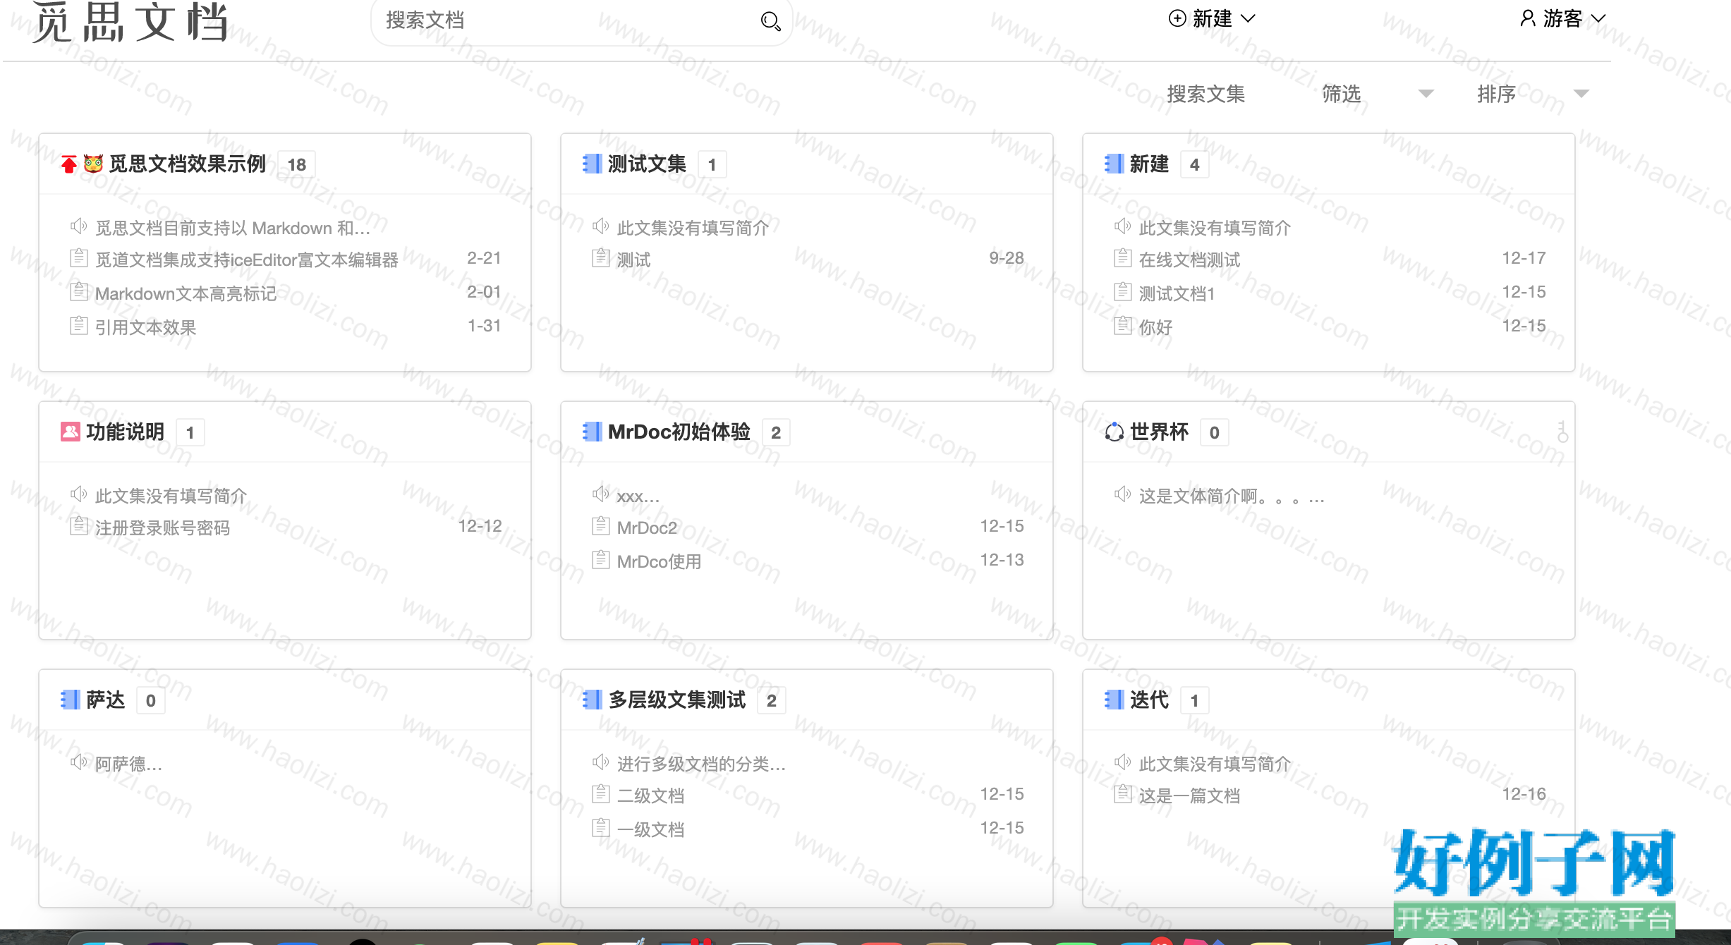Click the speaker icon beside 阿萨德
1731x945 pixels.
click(x=78, y=762)
